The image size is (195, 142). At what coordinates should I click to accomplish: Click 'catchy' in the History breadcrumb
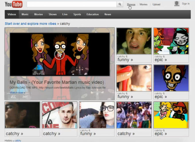click(x=18, y=141)
